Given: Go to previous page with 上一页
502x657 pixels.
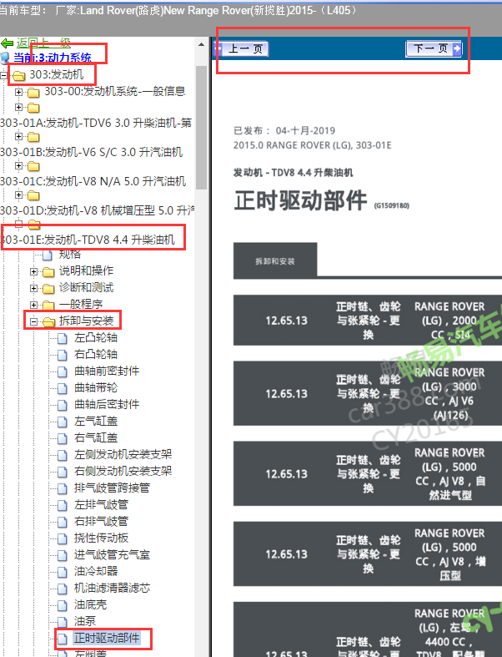Looking at the screenshot, I should pyautogui.click(x=241, y=49).
